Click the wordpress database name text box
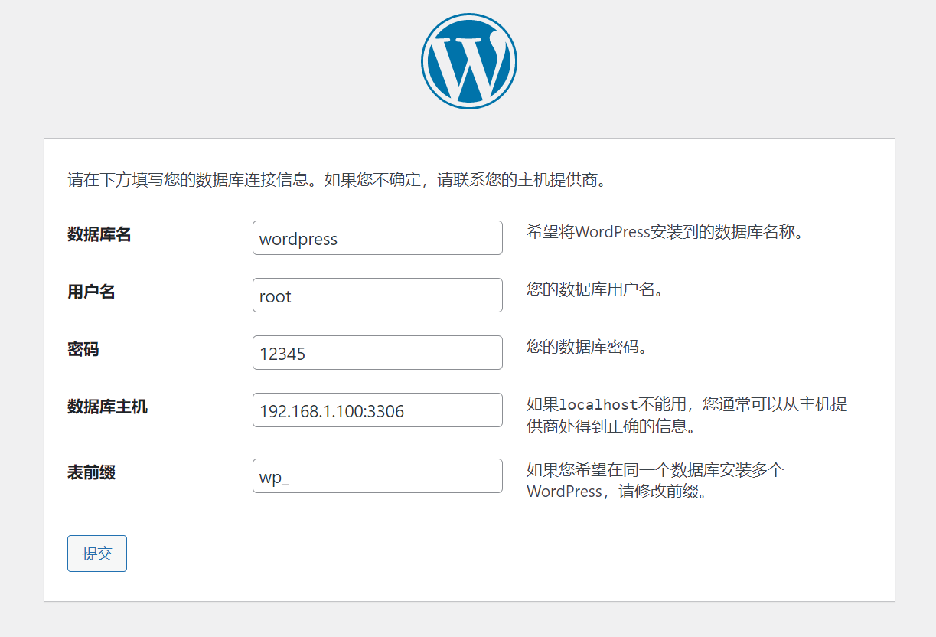The height and width of the screenshot is (637, 936). point(377,237)
